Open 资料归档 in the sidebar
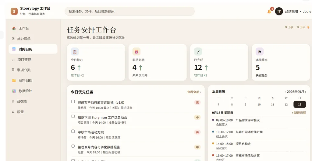The image size is (312, 161). click(x=33, y=80)
